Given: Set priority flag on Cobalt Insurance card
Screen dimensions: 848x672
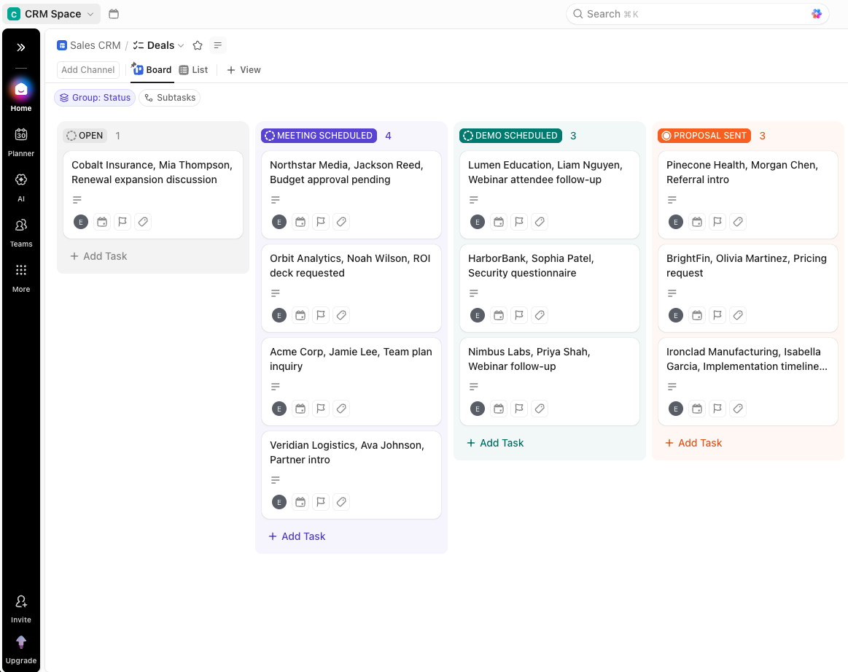Looking at the screenshot, I should point(122,222).
